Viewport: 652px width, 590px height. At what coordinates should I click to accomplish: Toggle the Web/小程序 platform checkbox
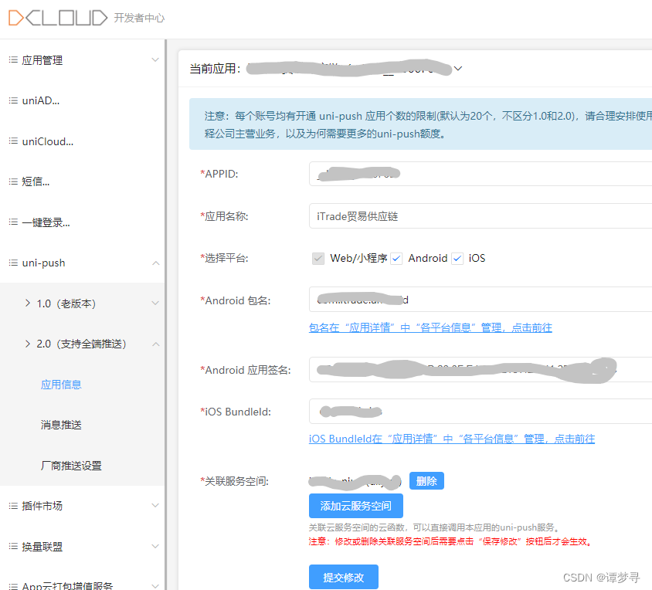[x=318, y=258]
